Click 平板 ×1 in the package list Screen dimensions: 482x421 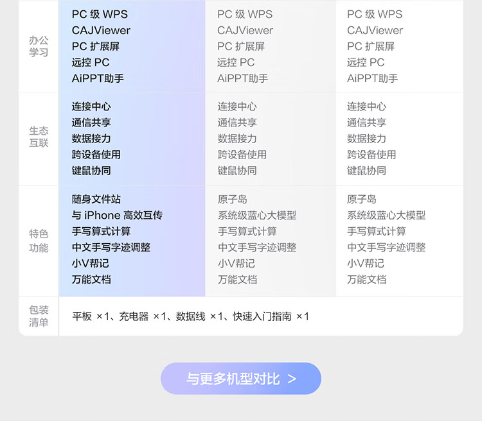point(91,316)
